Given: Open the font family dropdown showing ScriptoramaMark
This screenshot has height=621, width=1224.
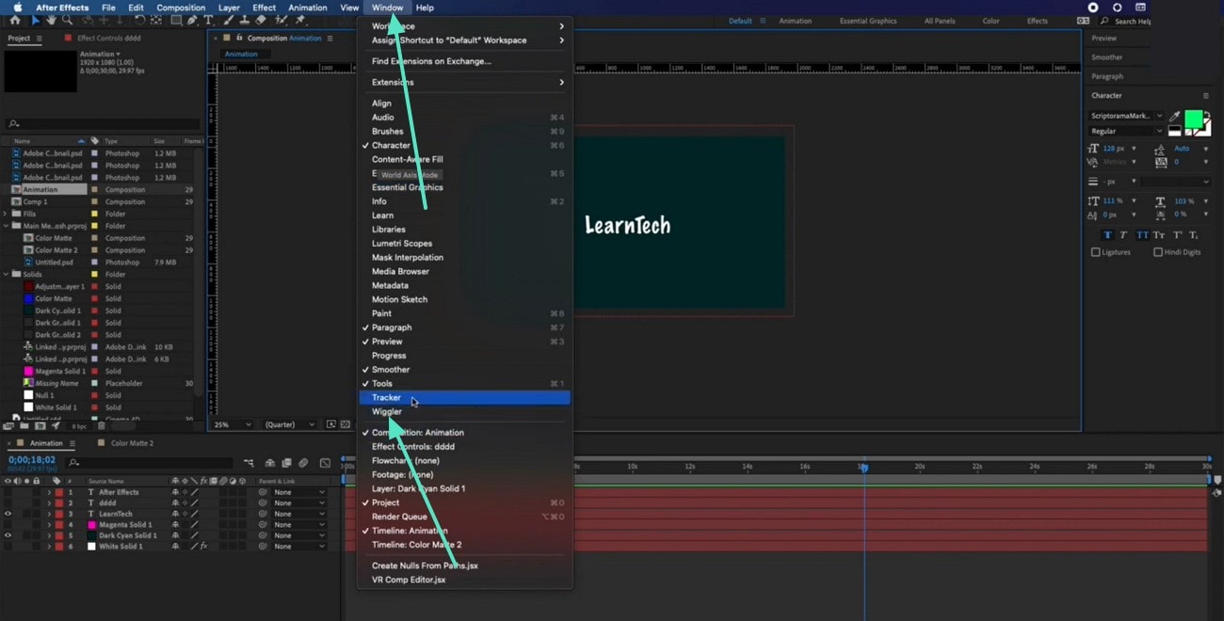Looking at the screenshot, I should point(1121,116).
